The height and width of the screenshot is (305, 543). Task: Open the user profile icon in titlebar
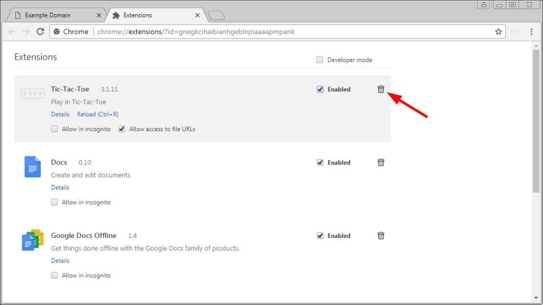point(483,4)
